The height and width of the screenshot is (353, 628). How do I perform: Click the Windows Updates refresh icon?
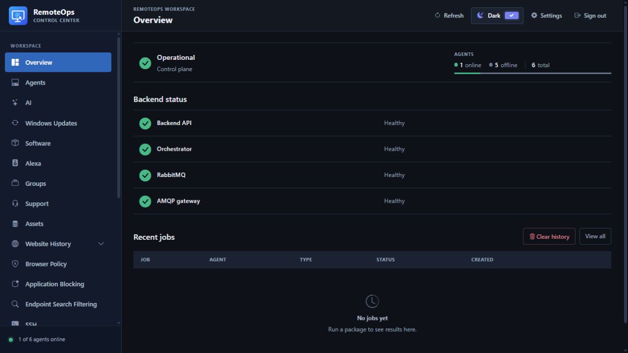coord(15,123)
